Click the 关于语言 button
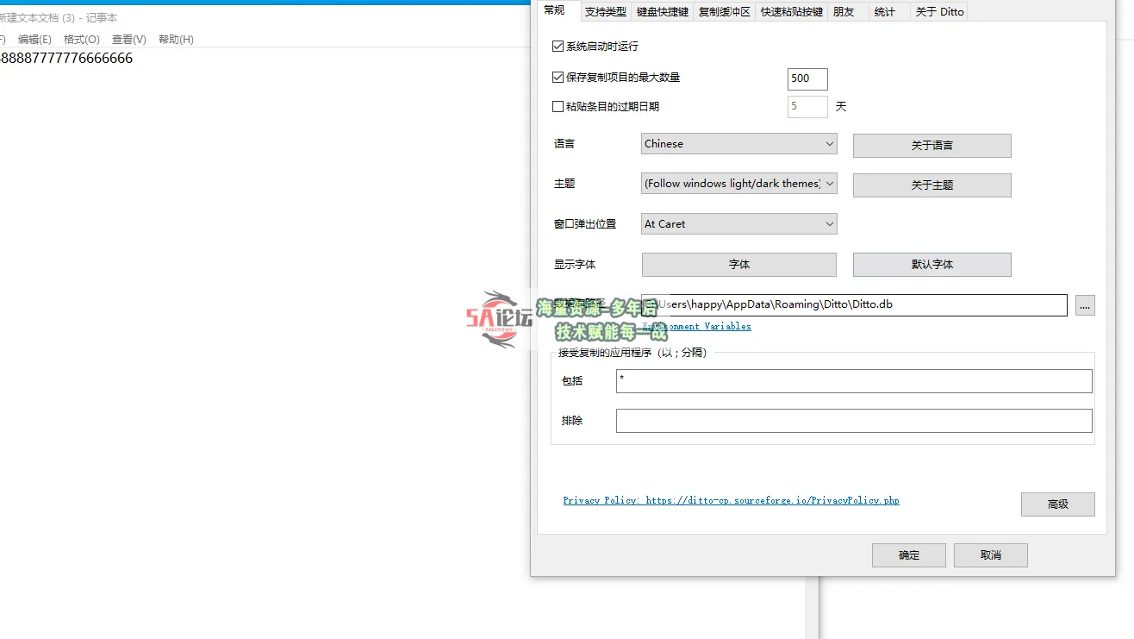1134x639 pixels. (x=931, y=146)
